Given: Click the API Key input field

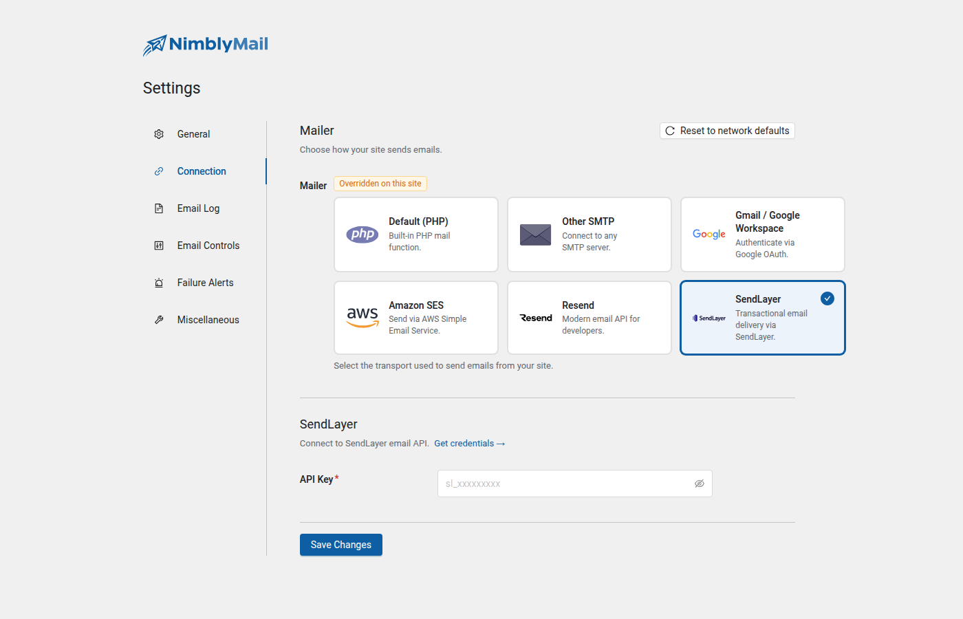Looking at the screenshot, I should pos(575,484).
